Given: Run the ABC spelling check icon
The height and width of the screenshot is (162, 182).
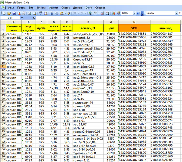Looking at the screenshot, I should pyautogui.click(x=41, y=13).
